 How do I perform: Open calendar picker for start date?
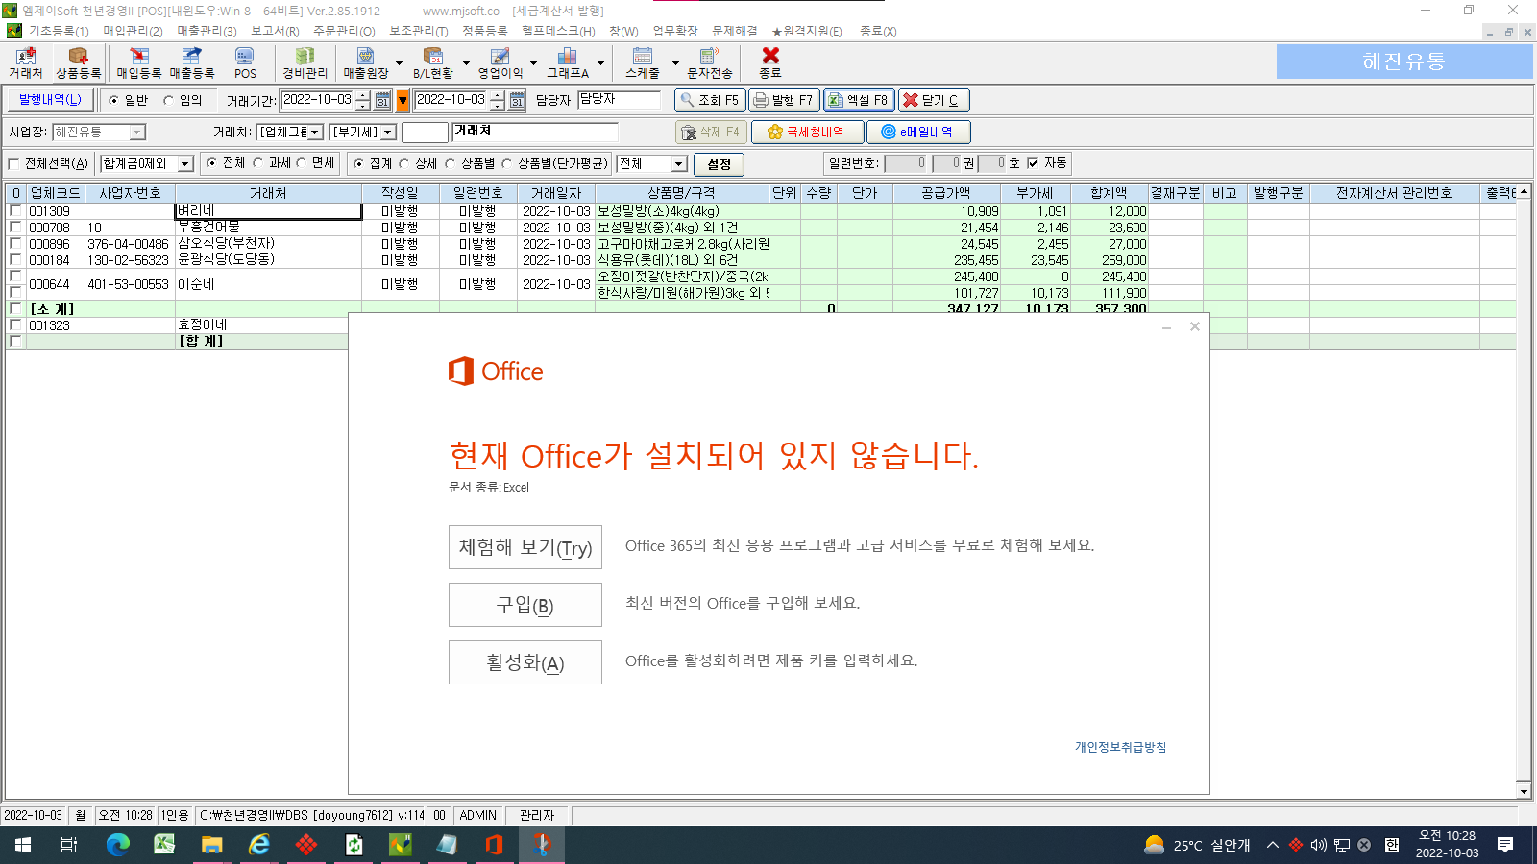coord(382,100)
